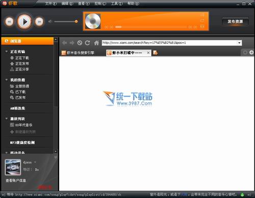Adjust the volume slider handle

(76, 21)
